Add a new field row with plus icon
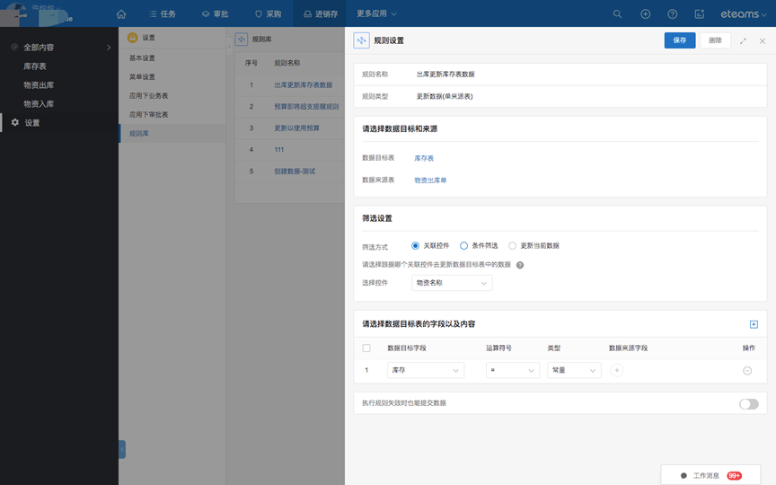Screen dimensions: 776x485 pos(753,324)
